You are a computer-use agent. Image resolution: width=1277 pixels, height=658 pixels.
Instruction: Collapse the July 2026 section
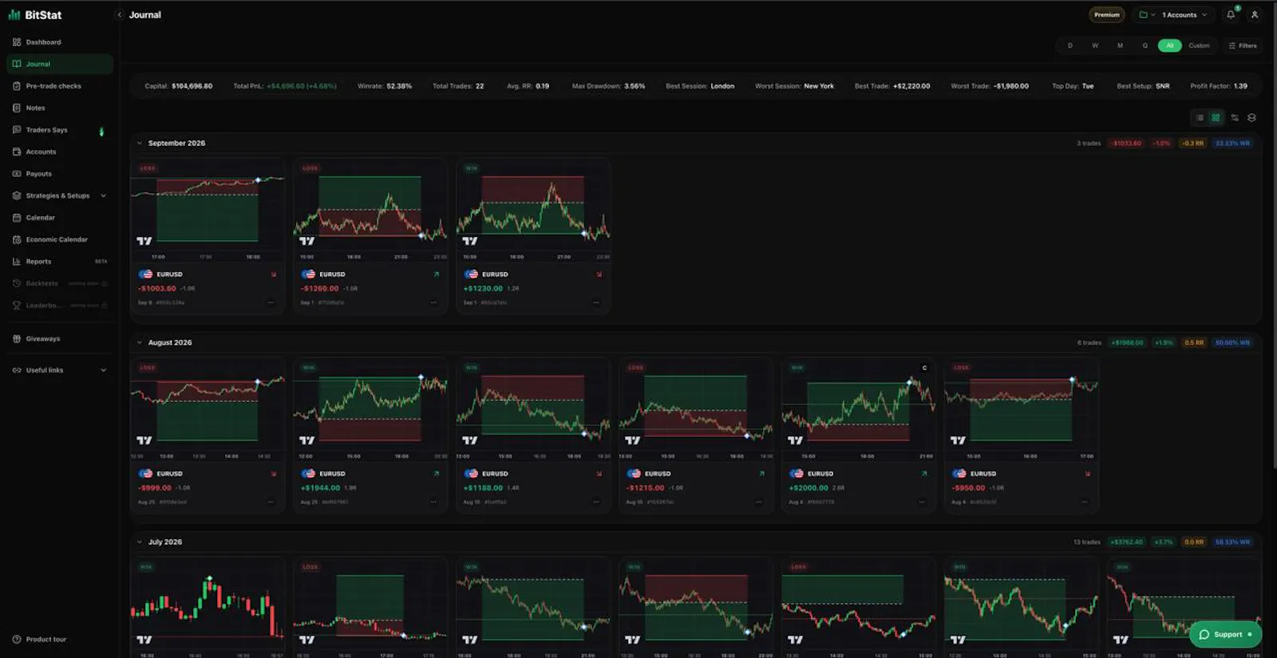[x=140, y=542]
